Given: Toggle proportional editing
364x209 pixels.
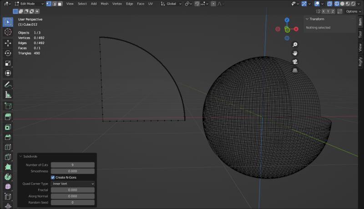Looking at the screenshot, I should pos(213,4).
